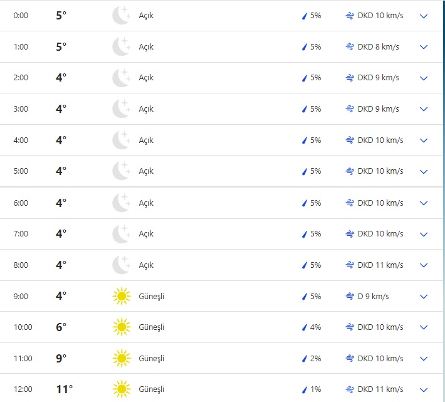The height and width of the screenshot is (402, 445).
Task: Open details for the 9:00 forecast
Action: click(x=424, y=296)
